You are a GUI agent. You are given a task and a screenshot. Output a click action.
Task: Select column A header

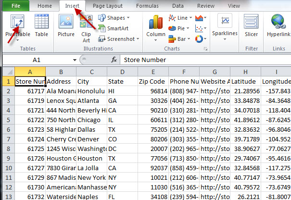(x=30, y=72)
